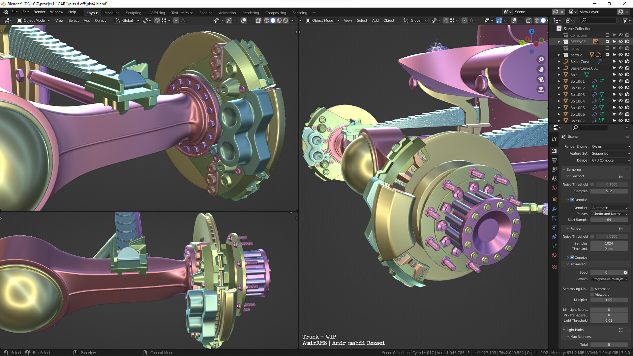Viewport: 633px width, 356px height.
Task: Open the Add menu in left viewport
Action: pos(87,20)
